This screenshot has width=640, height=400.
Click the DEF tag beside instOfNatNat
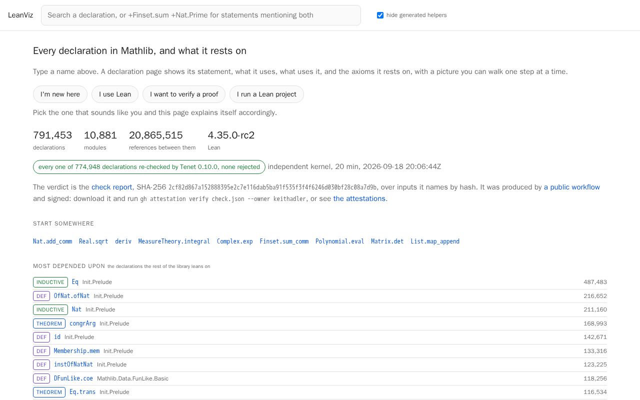click(x=41, y=364)
